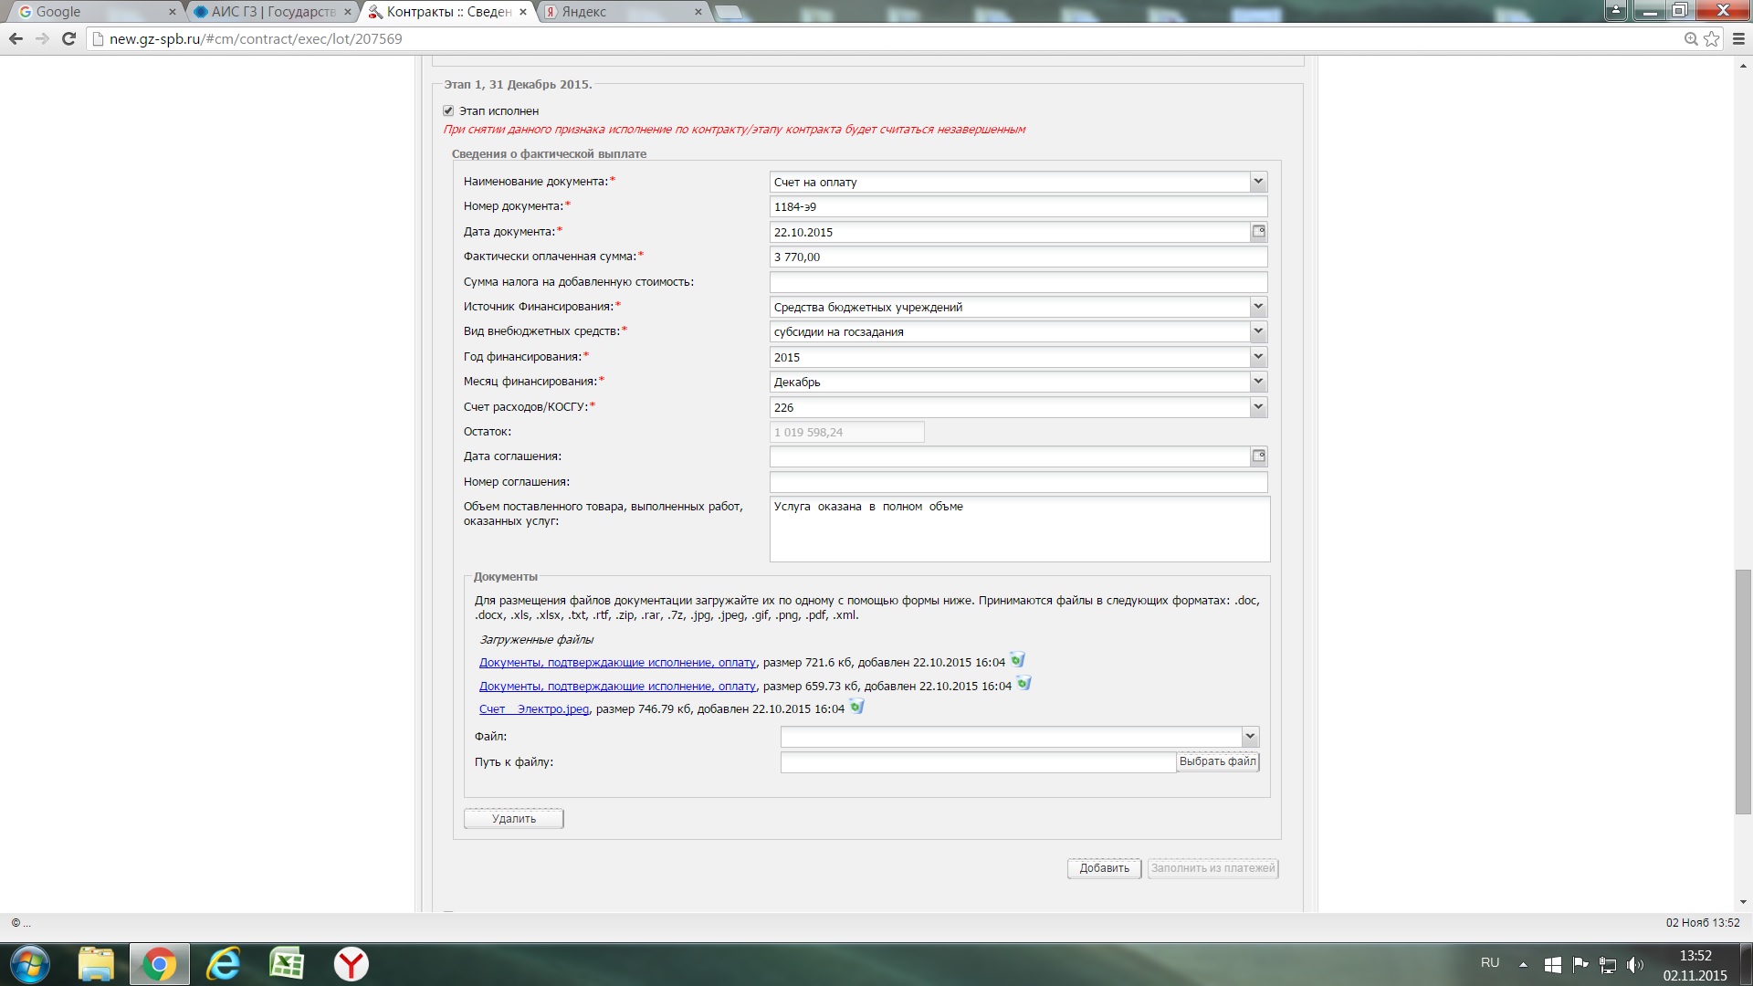The image size is (1753, 986).
Task: Delete the Счет_Электро.jpeg file via trash icon
Action: (x=856, y=707)
